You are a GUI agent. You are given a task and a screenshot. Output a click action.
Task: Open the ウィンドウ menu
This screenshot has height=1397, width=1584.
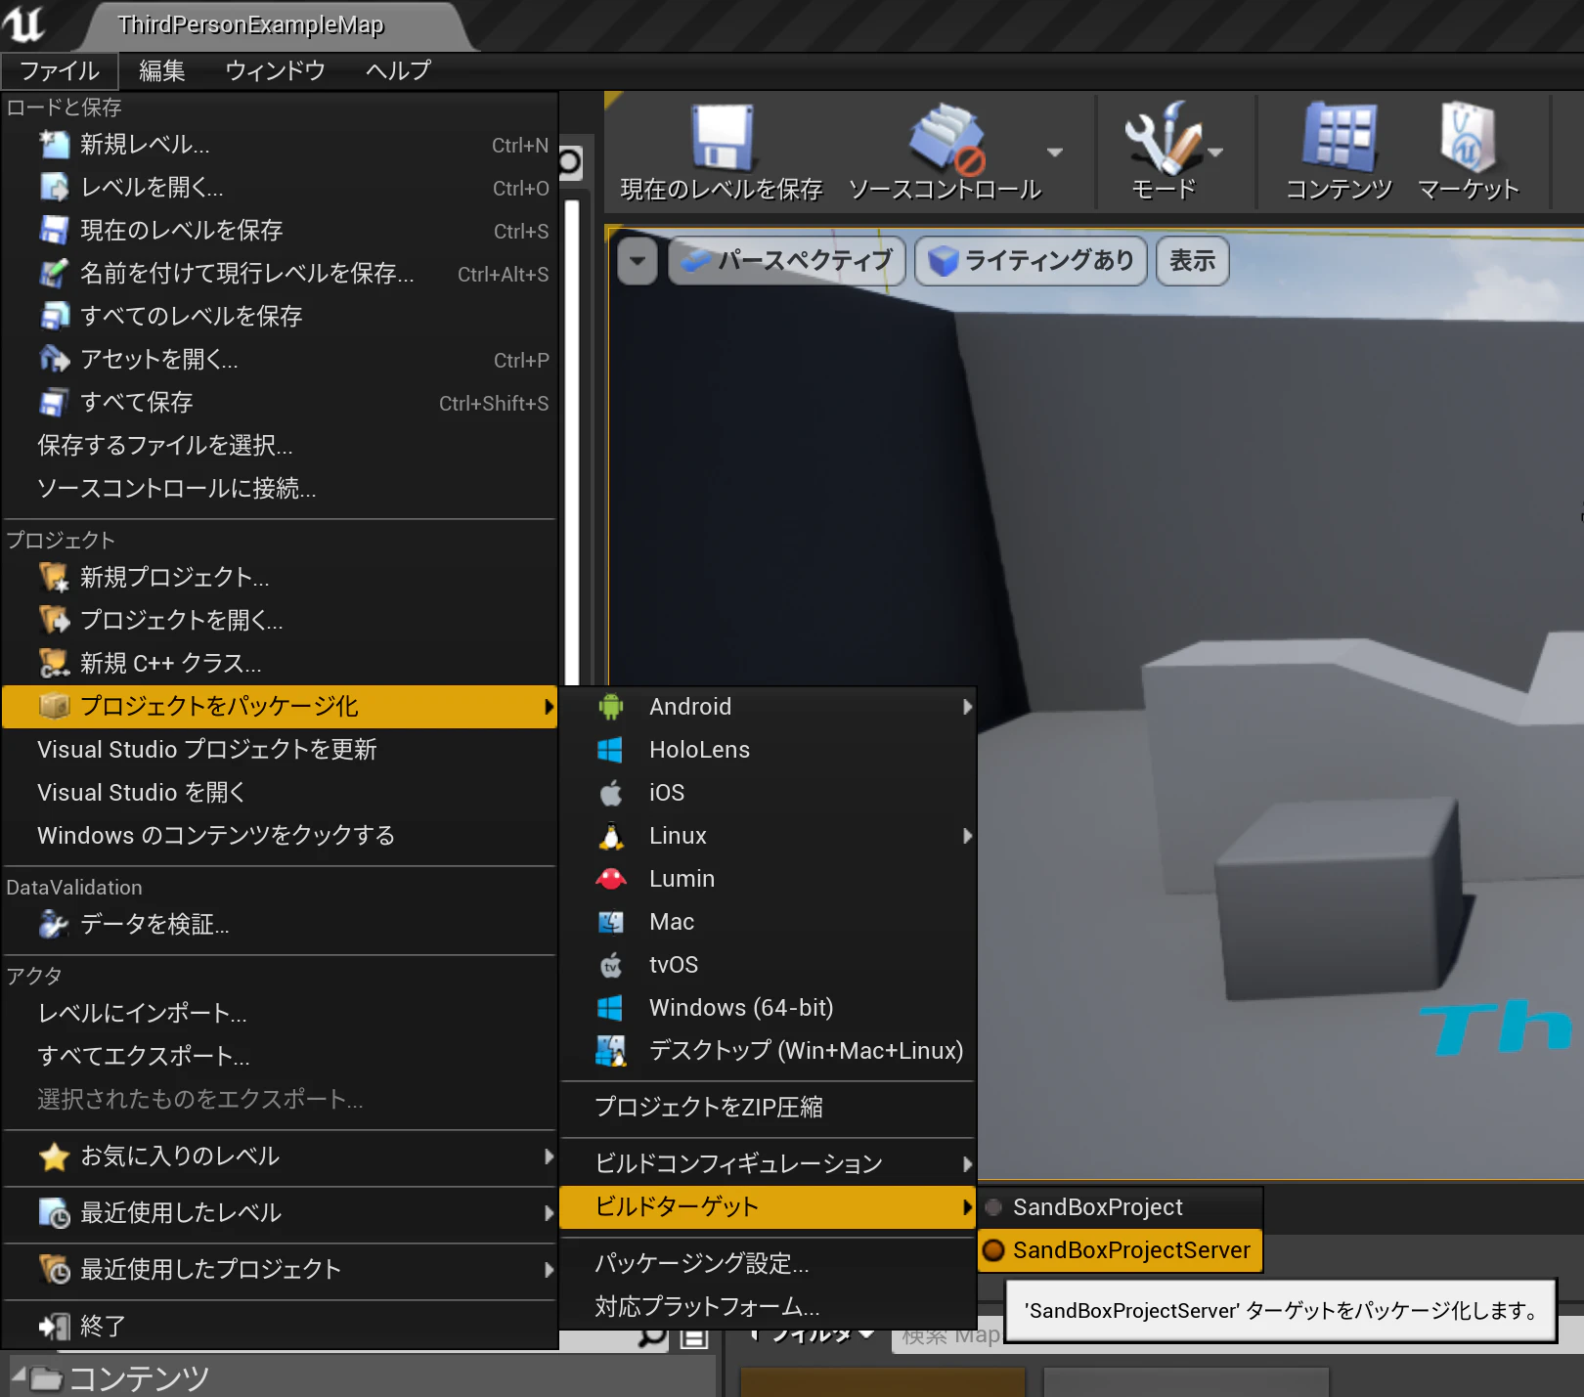point(275,70)
